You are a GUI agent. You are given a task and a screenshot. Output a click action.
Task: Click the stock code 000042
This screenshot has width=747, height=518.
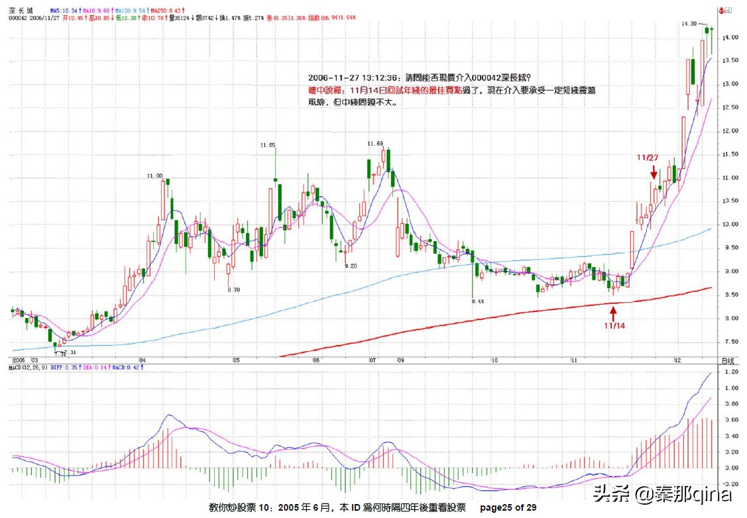19,18
